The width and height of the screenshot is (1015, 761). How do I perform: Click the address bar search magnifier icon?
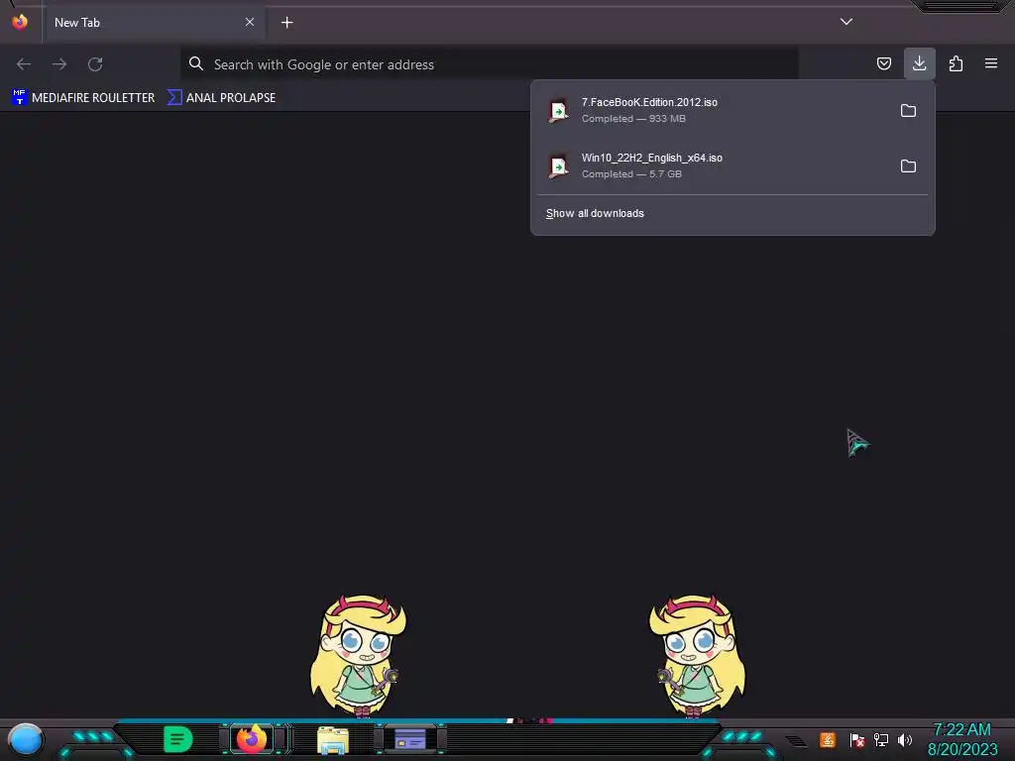pos(196,63)
